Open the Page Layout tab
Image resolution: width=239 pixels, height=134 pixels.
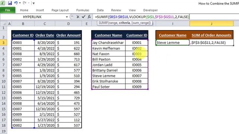tap(60, 10)
